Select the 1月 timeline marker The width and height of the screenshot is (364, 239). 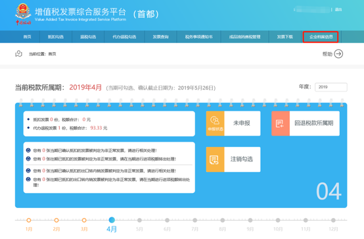29,220
